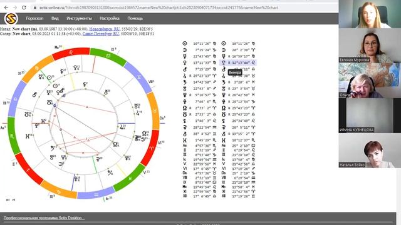Go back with browser back arrow
The width and height of the screenshot is (401, 225).
pyautogui.click(x=6, y=7)
